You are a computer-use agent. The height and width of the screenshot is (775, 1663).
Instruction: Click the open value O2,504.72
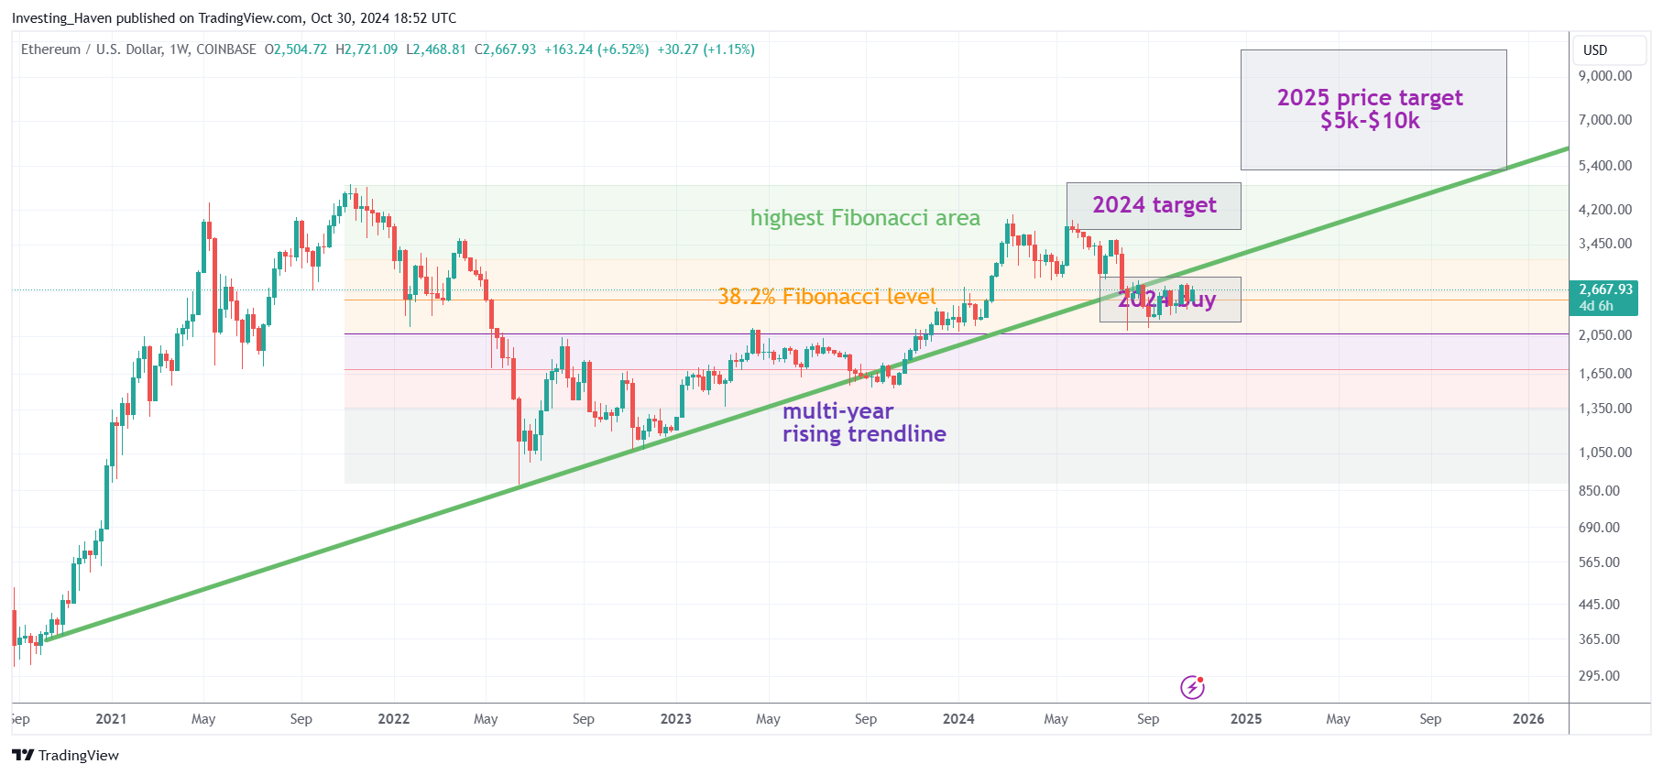pos(295,49)
